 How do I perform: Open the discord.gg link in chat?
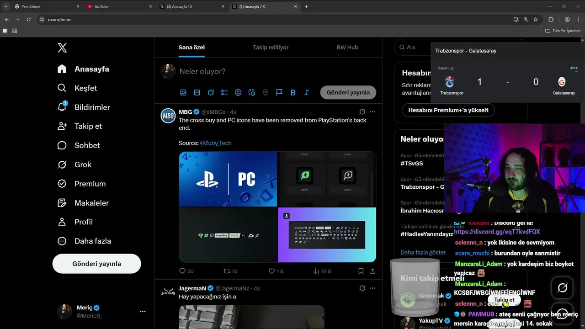[x=497, y=232]
